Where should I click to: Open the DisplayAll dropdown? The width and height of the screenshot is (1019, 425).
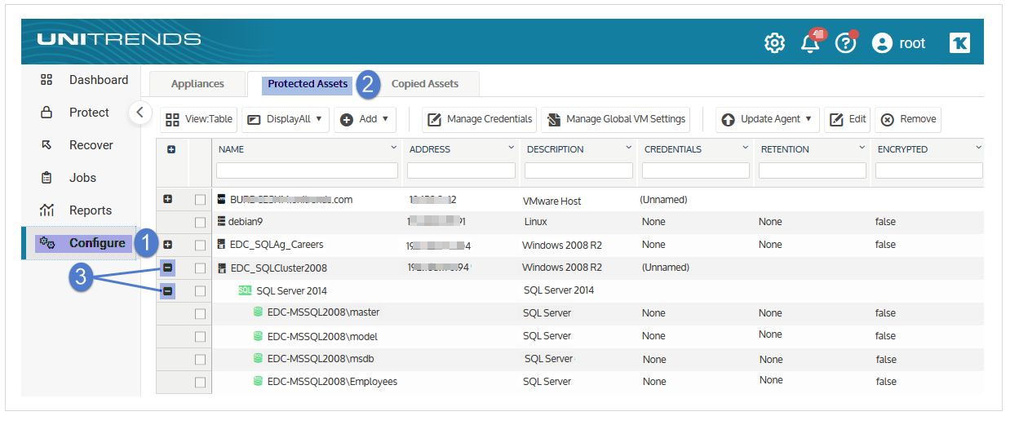(286, 119)
